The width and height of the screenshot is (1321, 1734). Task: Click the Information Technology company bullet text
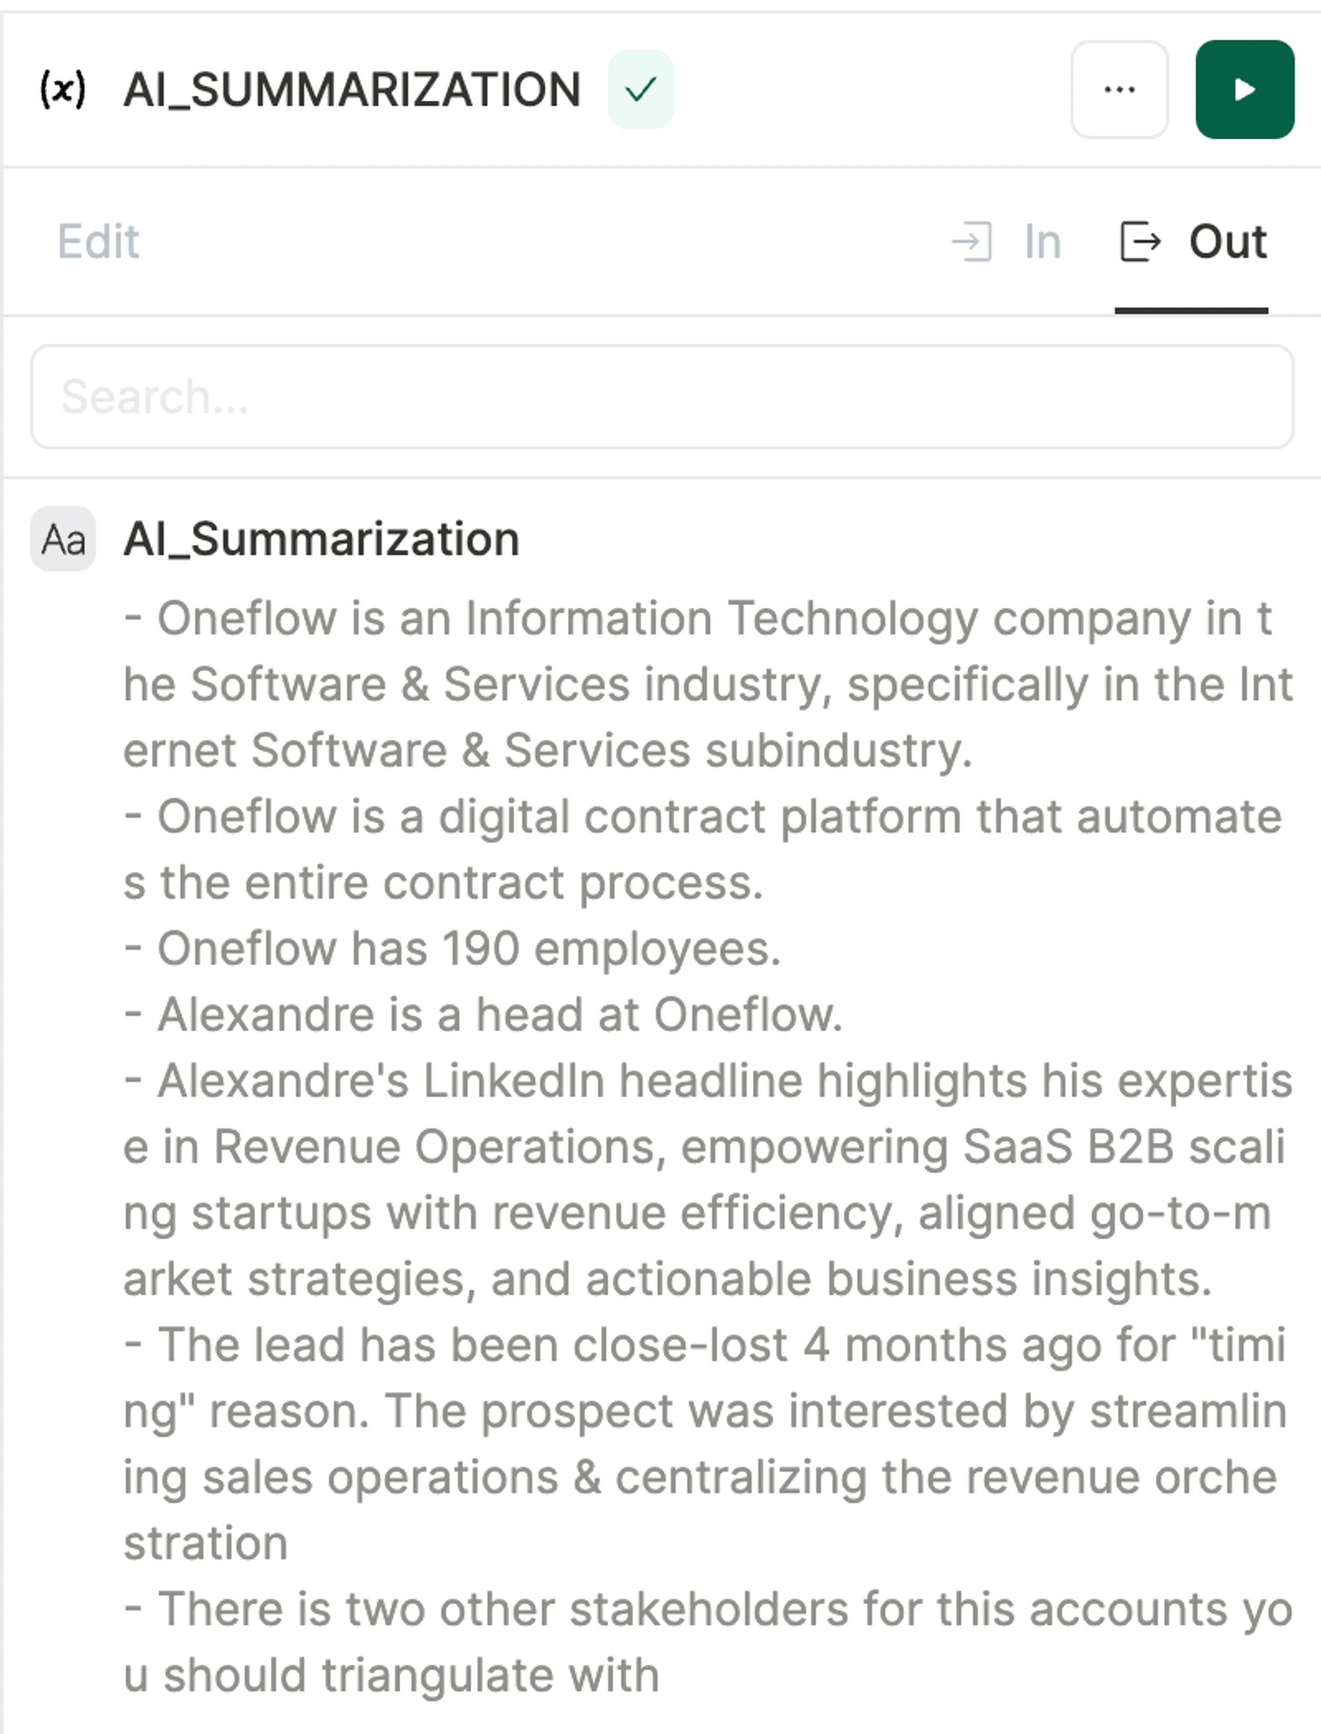tap(707, 684)
